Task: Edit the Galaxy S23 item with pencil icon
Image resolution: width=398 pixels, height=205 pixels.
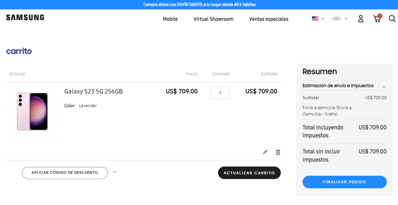Action: point(265,152)
